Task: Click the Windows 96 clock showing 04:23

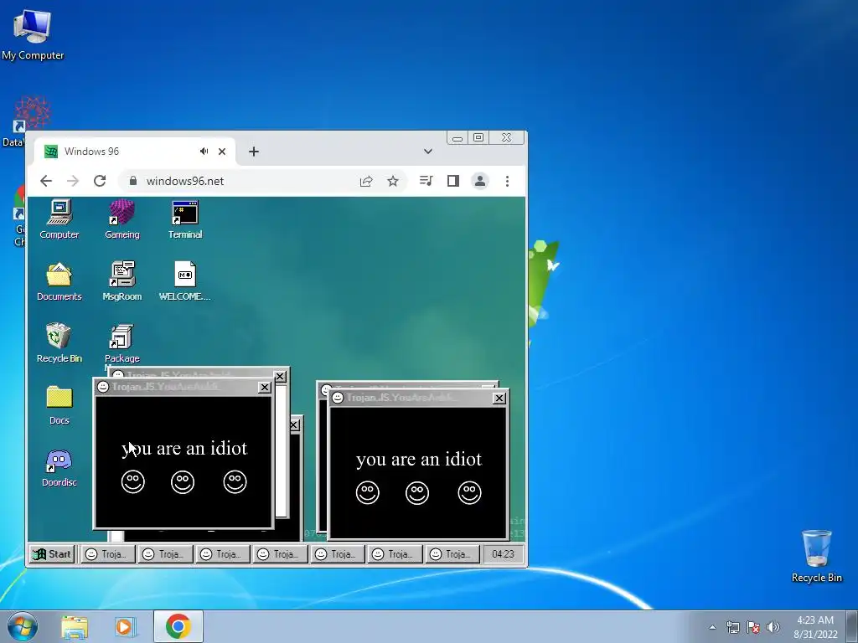Action: 503,554
